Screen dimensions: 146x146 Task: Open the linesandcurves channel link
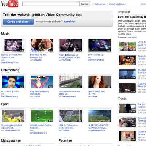click(69, 96)
